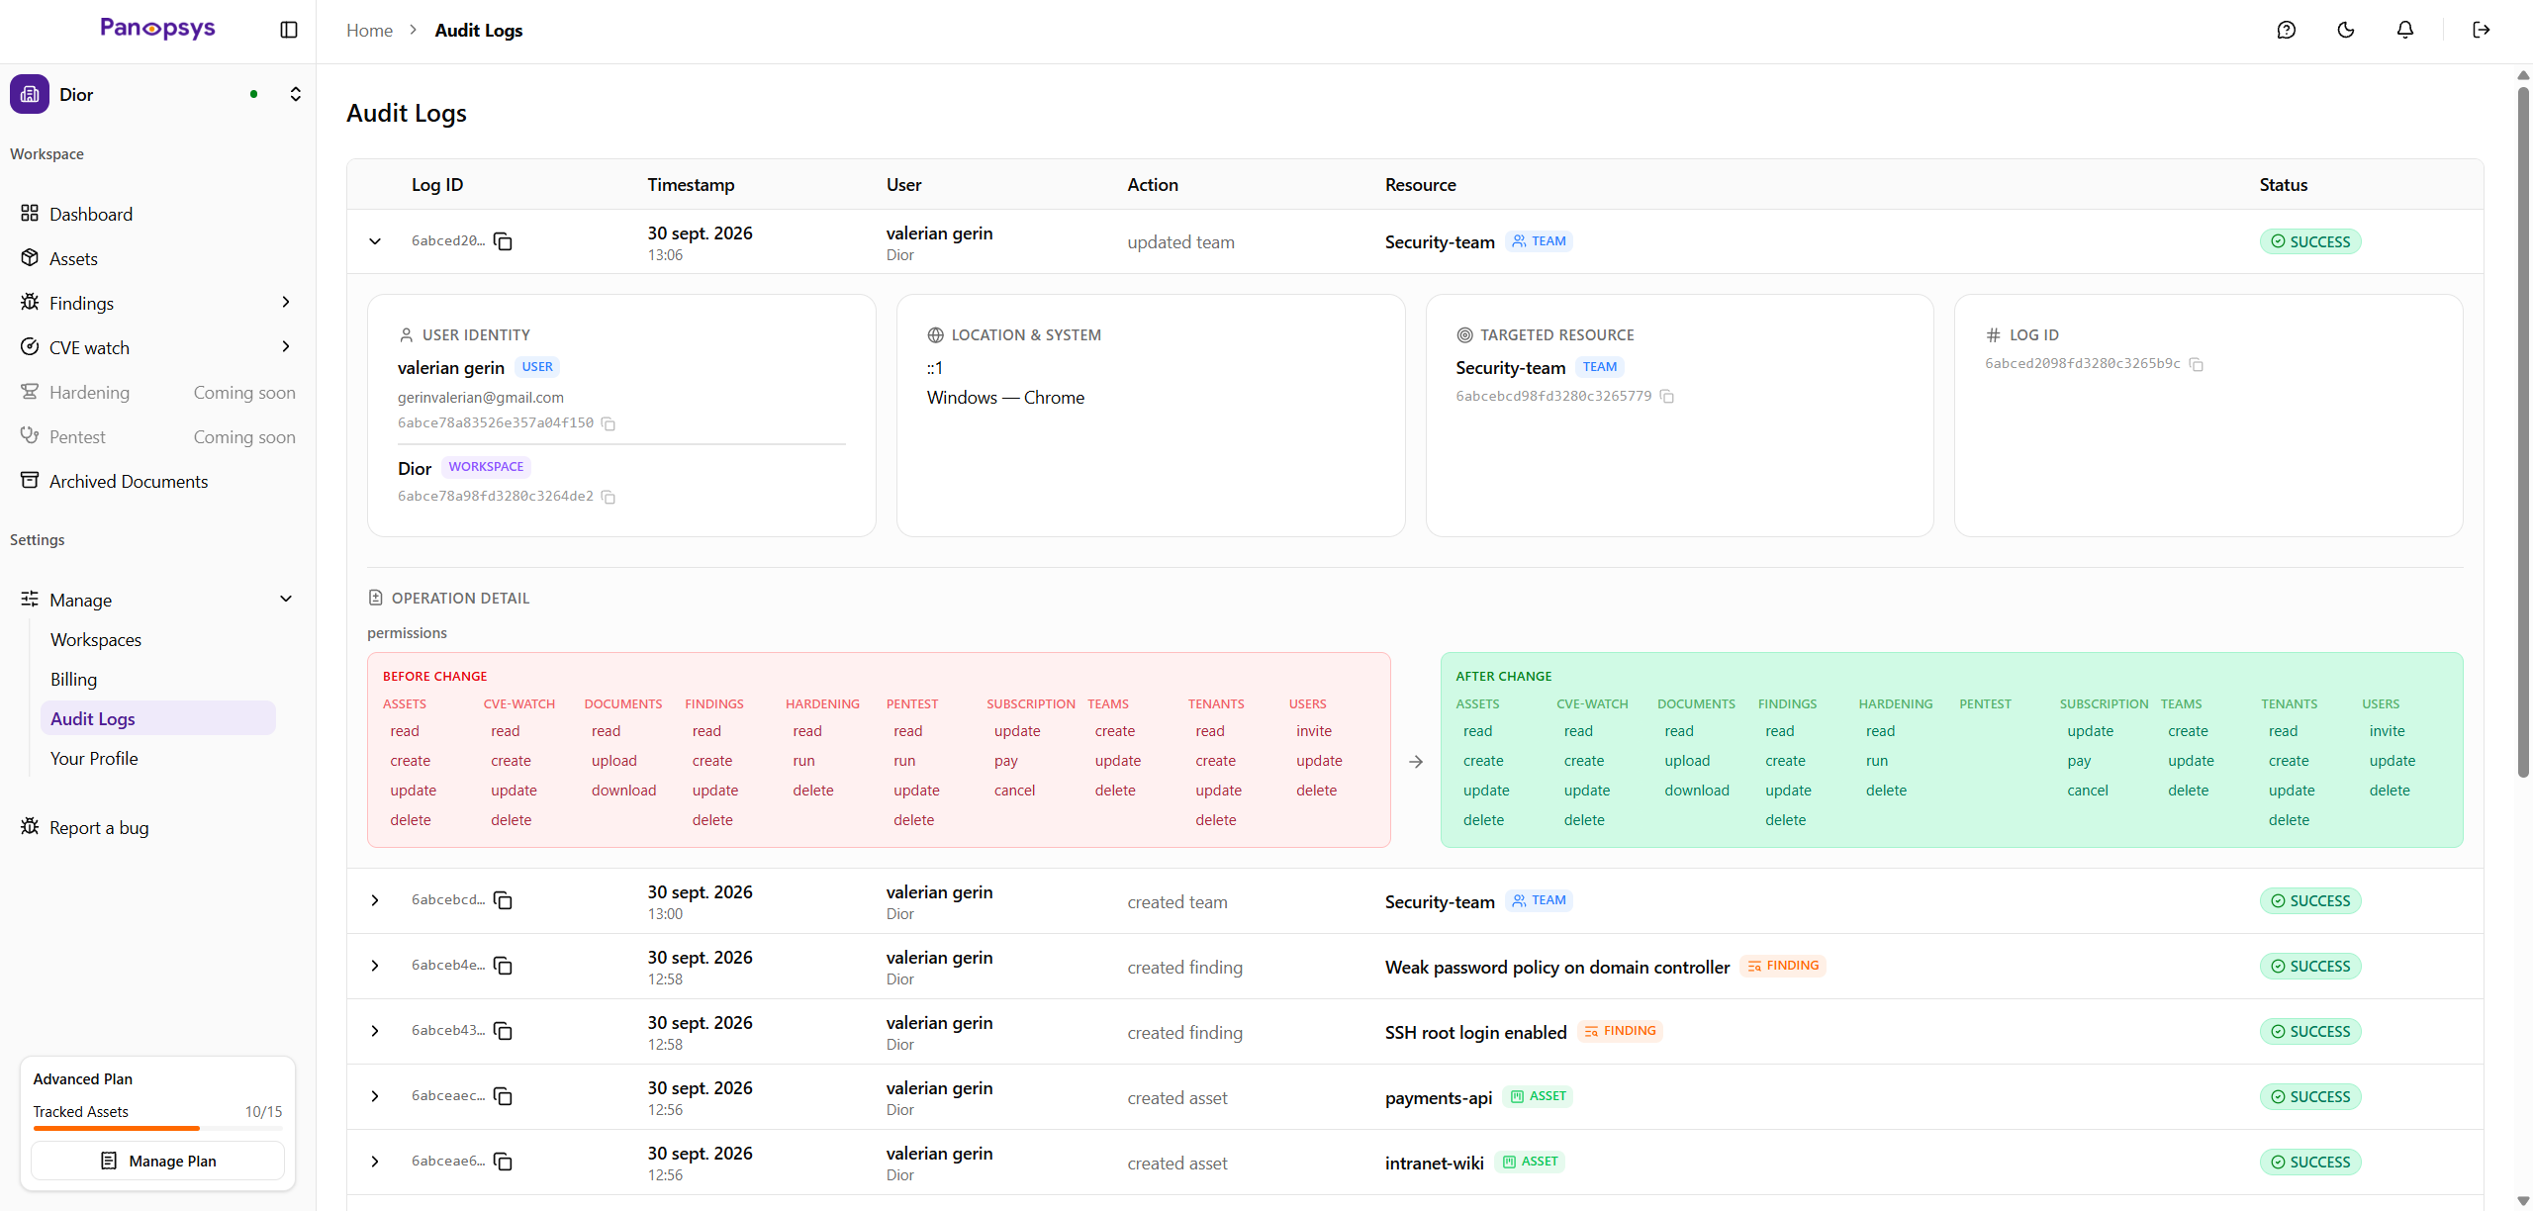This screenshot has width=2533, height=1211.
Task: Copy log ID 6abceb43
Action: click(503, 1031)
